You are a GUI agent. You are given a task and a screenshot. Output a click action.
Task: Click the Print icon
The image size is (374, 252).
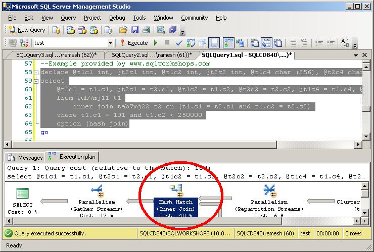[x=146, y=30]
